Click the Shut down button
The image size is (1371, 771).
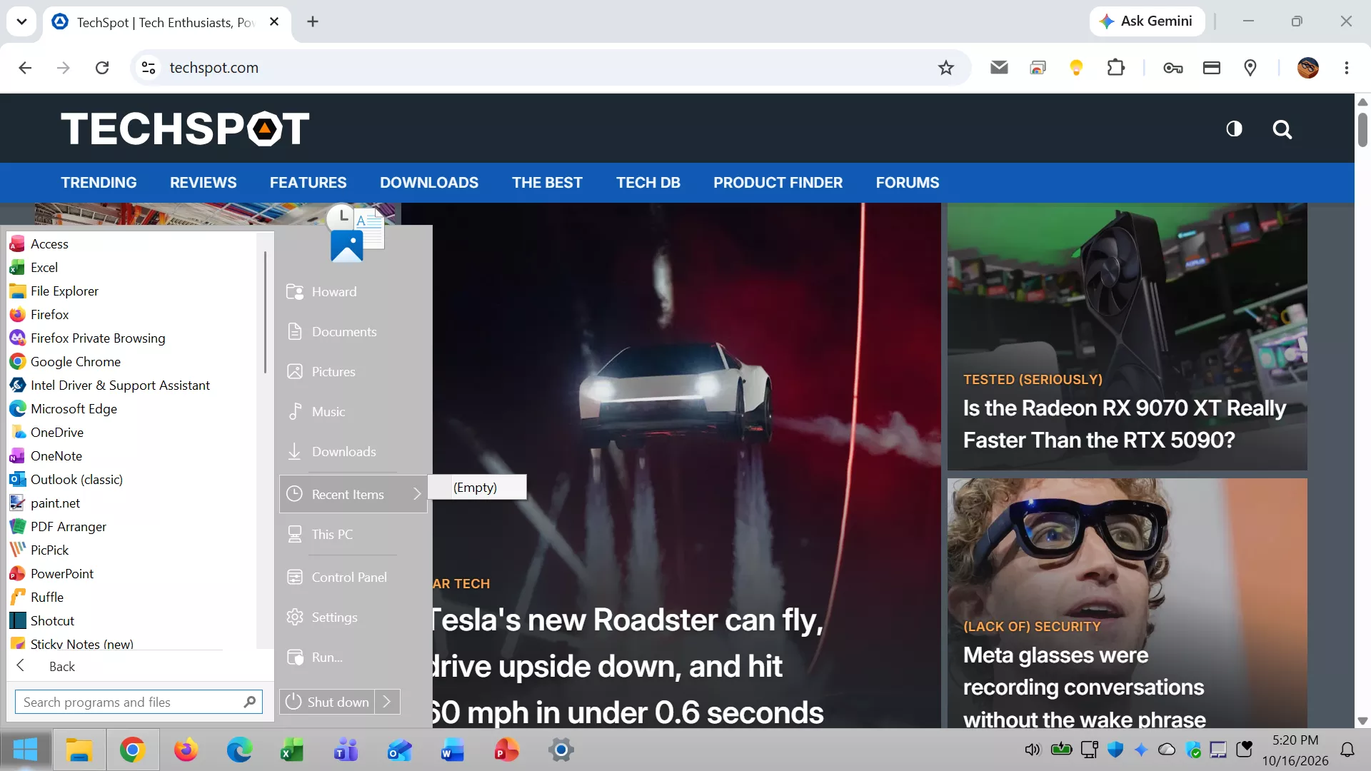click(328, 702)
